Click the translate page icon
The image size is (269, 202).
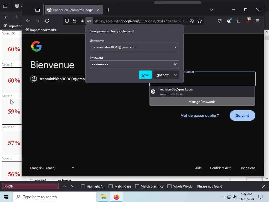click(x=192, y=21)
